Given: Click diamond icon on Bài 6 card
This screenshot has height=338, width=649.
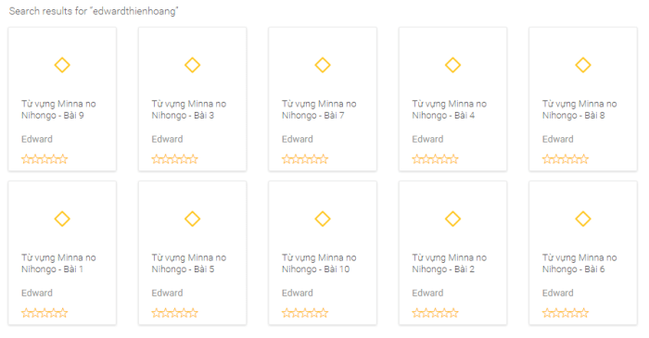Looking at the screenshot, I should [583, 219].
